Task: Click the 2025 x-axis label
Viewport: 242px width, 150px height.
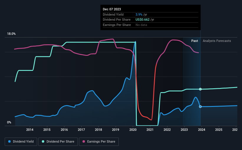Action: point(219,130)
